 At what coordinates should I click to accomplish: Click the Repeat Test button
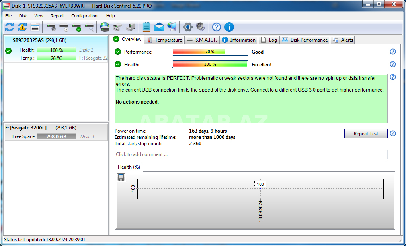[366, 133]
